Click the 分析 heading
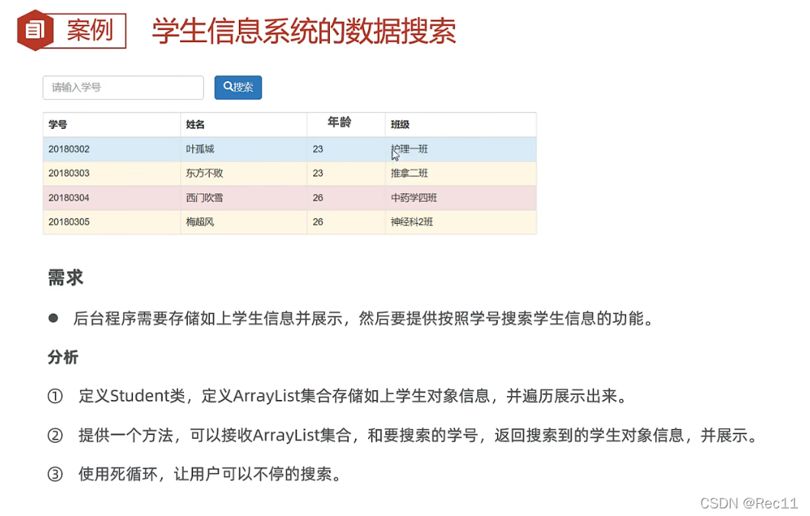The height and width of the screenshot is (516, 810). (x=63, y=357)
